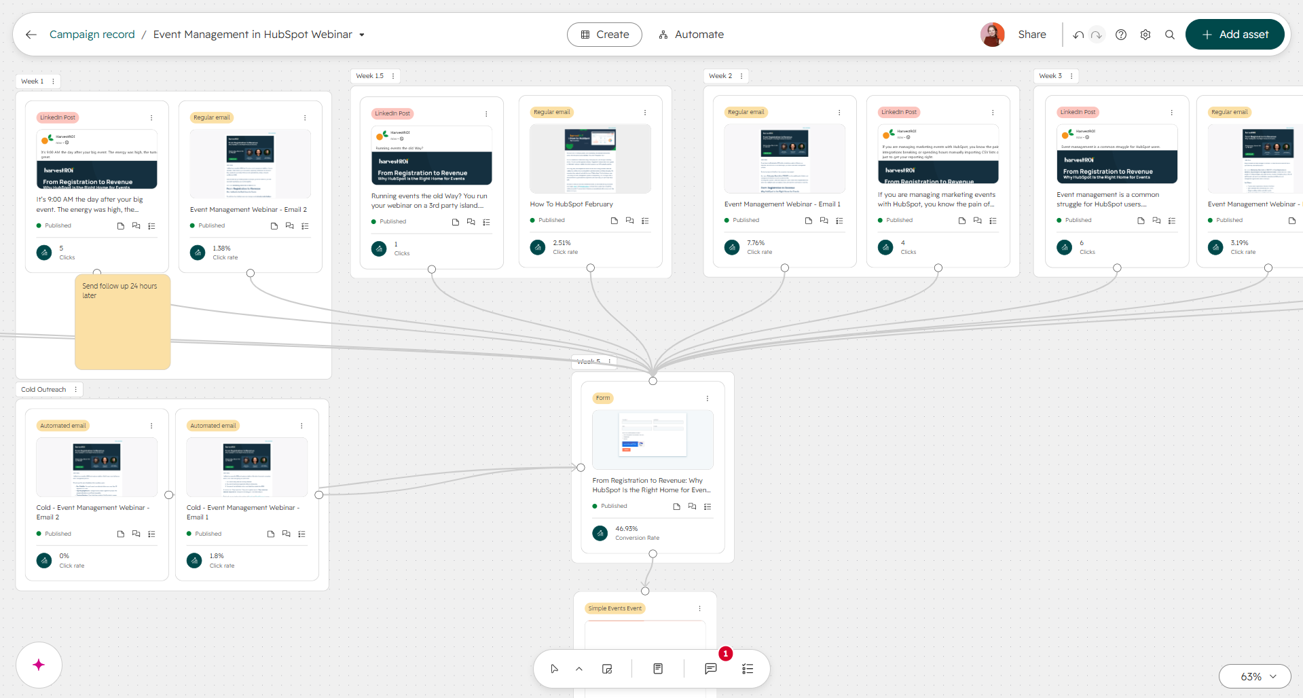Open Event Management Webinar - Email 2 title
This screenshot has width=1303, height=698.
249,210
